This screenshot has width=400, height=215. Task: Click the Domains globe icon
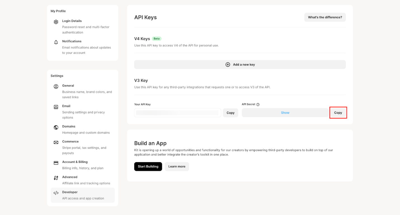(56, 127)
